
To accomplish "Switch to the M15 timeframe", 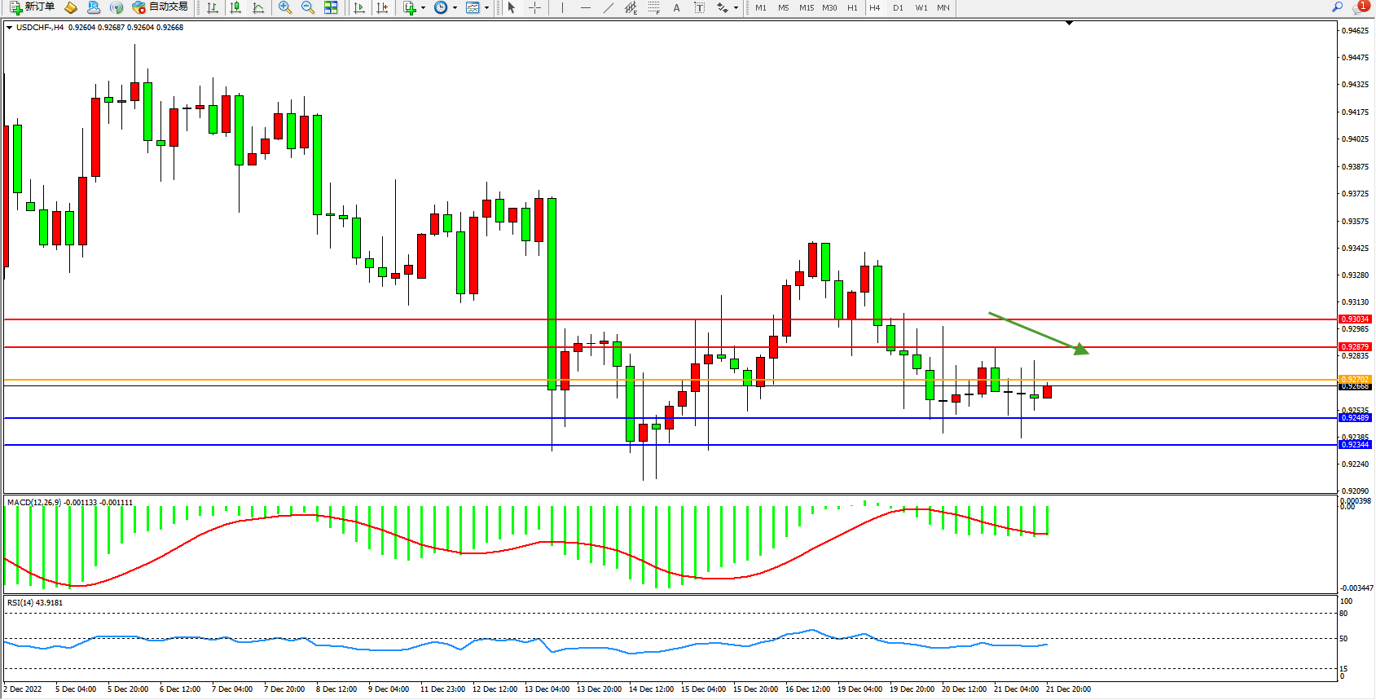I will click(806, 7).
